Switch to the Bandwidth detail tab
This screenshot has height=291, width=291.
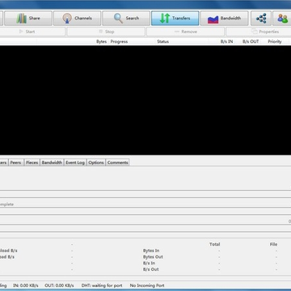(52, 162)
